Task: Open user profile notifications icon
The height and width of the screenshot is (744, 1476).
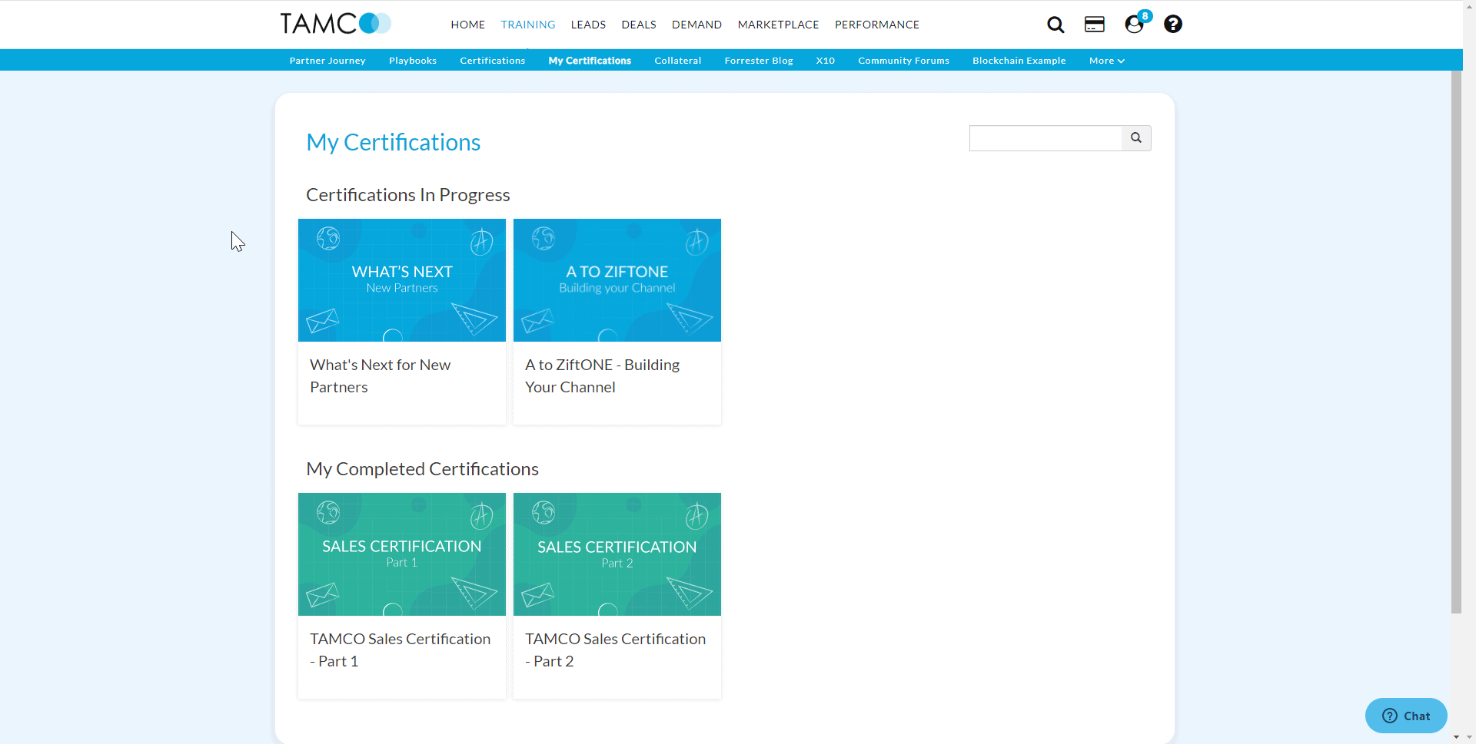Action: [1134, 25]
